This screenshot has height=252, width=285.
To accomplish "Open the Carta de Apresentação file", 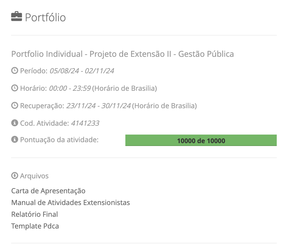I will point(48,191).
